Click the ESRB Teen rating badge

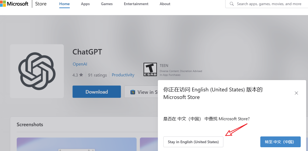point(150,69)
